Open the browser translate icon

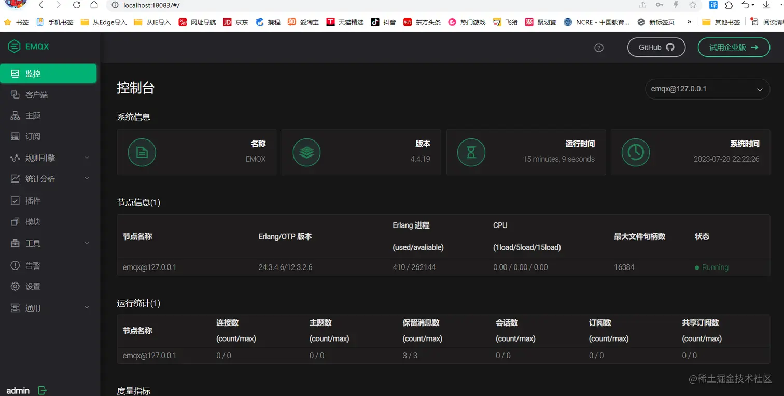713,5
